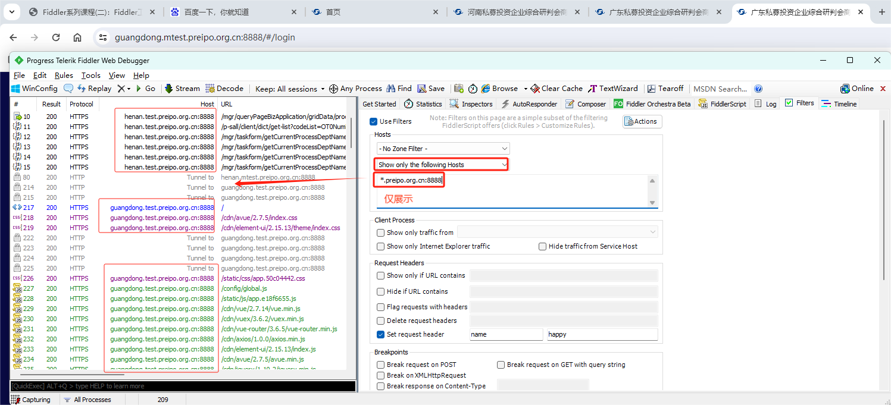891x405 pixels.
Task: Click the QuickExec command box
Action: [x=183, y=386]
